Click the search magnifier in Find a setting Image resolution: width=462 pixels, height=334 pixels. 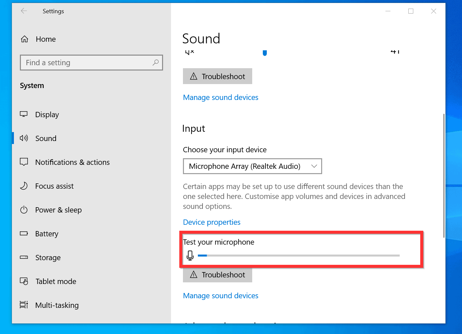[155, 63]
